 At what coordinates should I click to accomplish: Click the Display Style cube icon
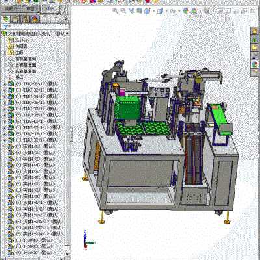[161, 10]
